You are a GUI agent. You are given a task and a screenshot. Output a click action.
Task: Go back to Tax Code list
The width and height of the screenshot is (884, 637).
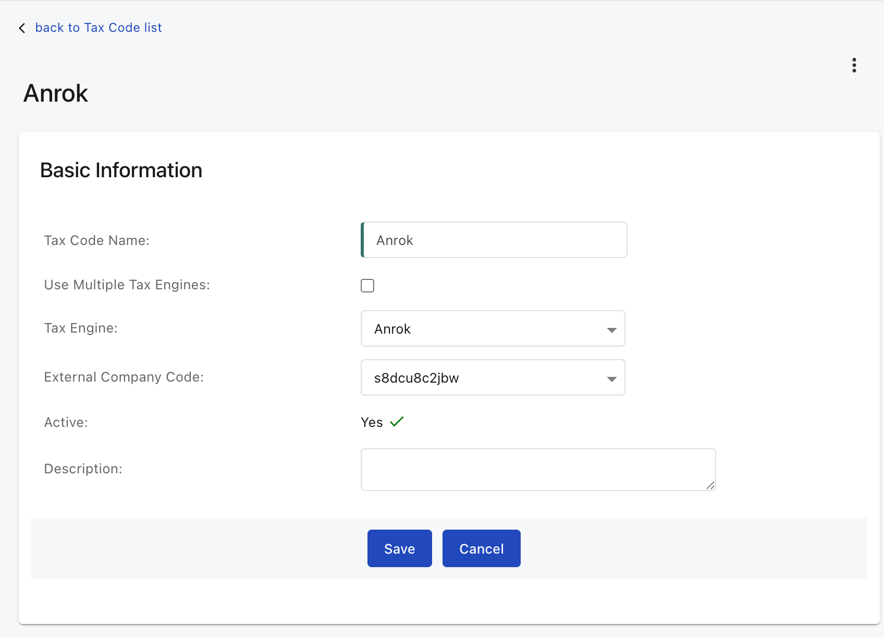pyautogui.click(x=99, y=28)
